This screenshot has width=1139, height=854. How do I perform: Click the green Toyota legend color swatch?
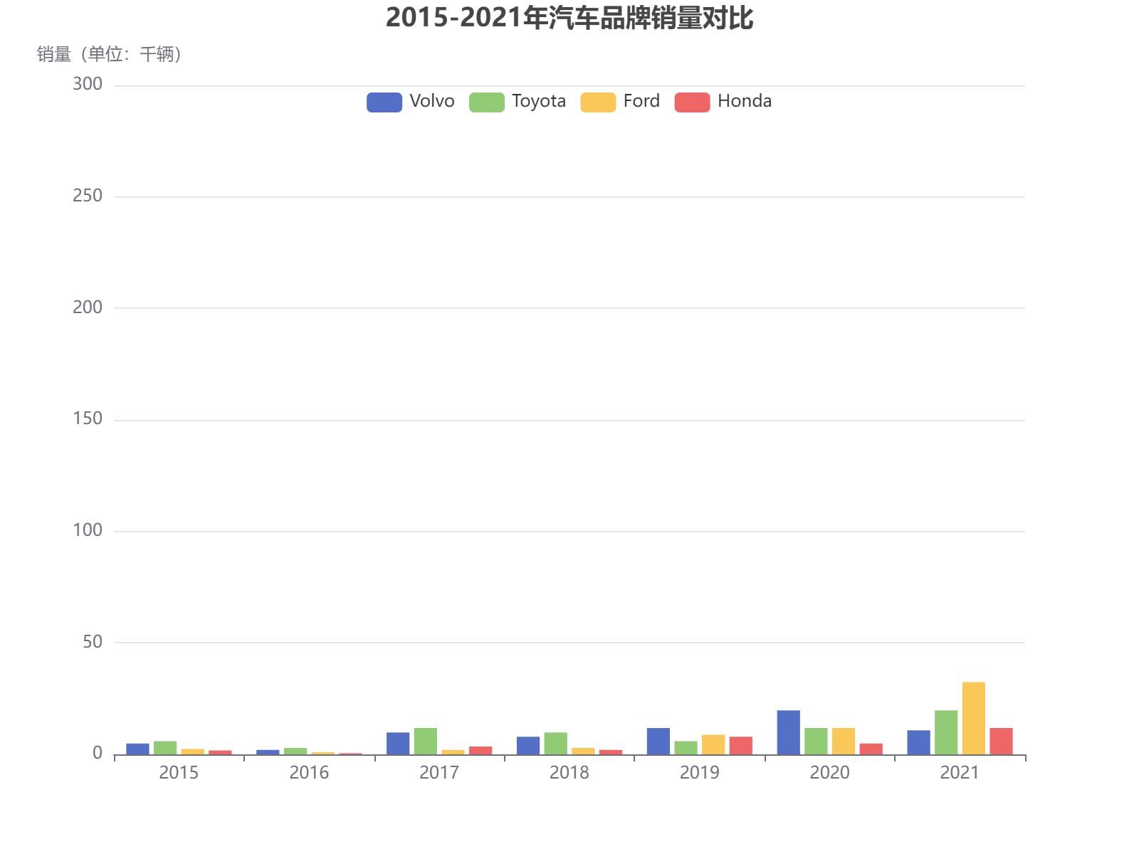coord(486,102)
